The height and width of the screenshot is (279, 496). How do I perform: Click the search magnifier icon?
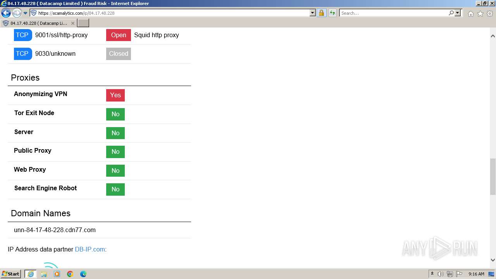pos(451,13)
